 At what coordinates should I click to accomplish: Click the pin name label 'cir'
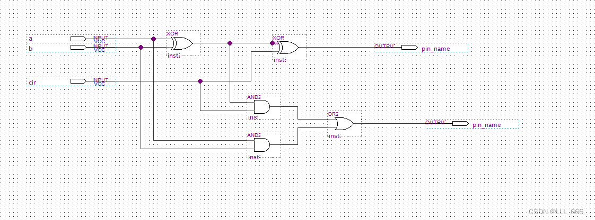coord(32,82)
